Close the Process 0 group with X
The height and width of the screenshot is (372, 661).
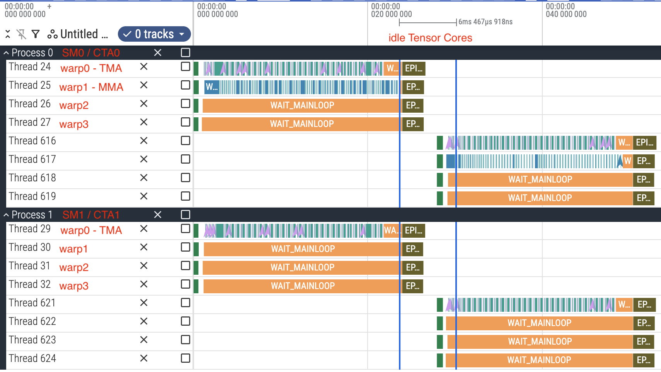[158, 52]
